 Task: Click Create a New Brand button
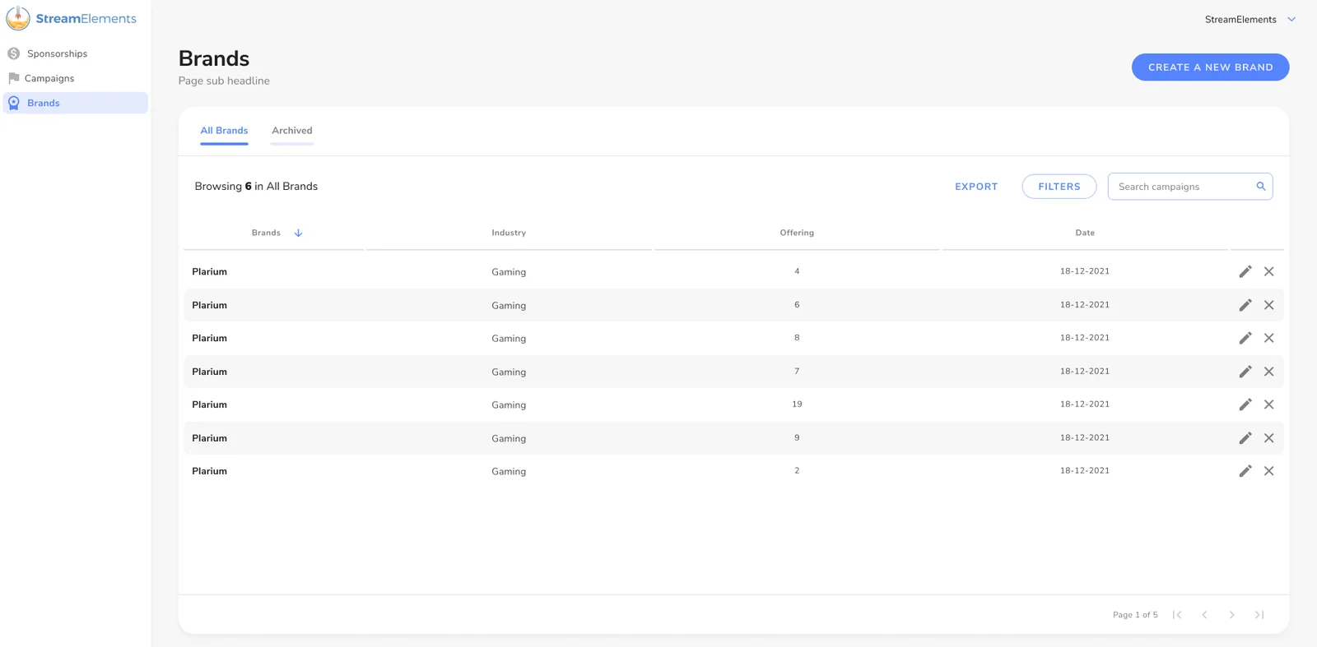[1210, 67]
